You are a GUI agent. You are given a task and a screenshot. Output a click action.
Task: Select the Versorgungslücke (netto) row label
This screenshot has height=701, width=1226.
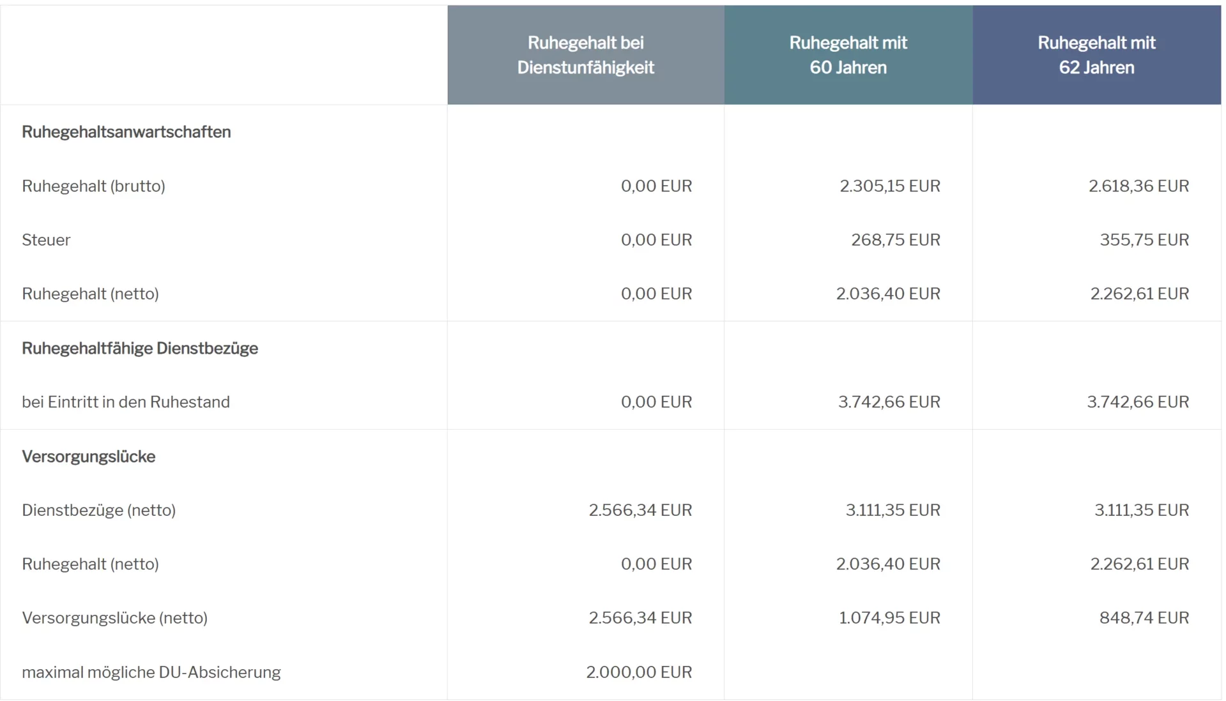coord(115,618)
